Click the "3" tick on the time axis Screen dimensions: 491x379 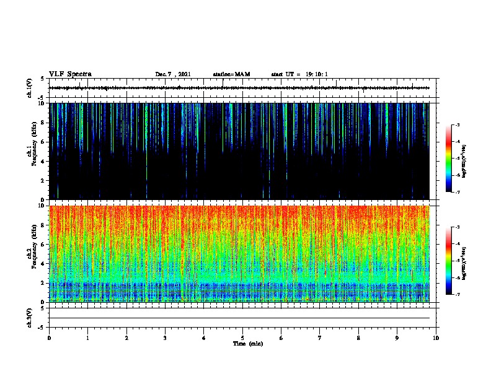[165, 338]
